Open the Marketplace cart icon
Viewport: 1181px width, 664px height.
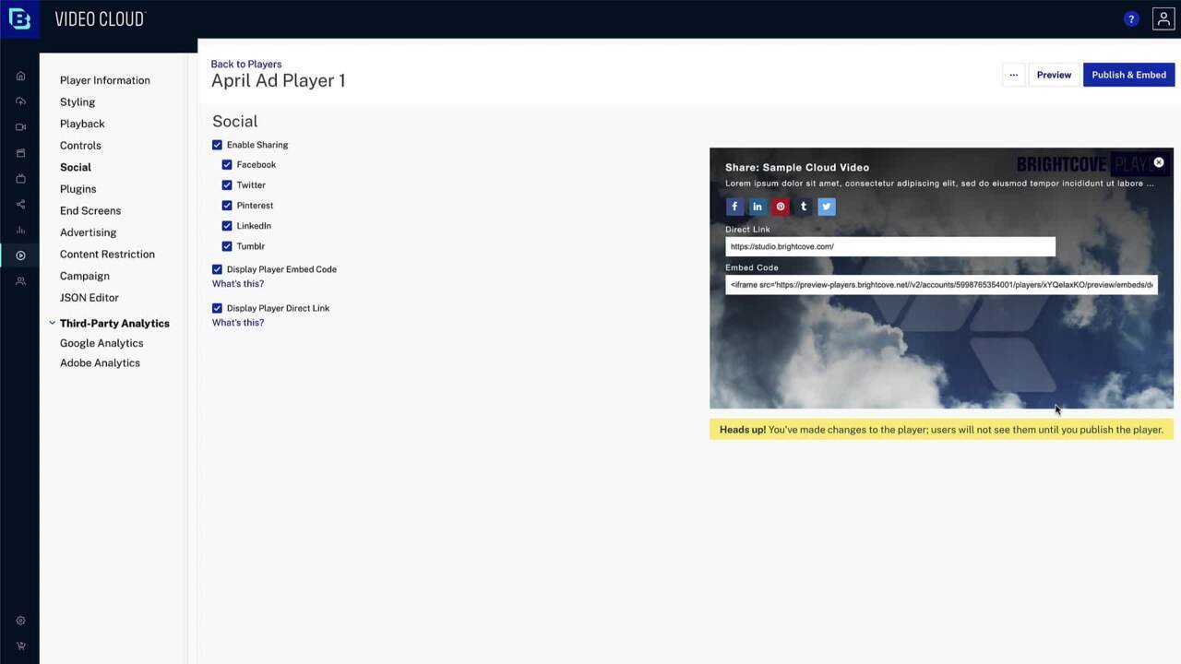point(20,646)
